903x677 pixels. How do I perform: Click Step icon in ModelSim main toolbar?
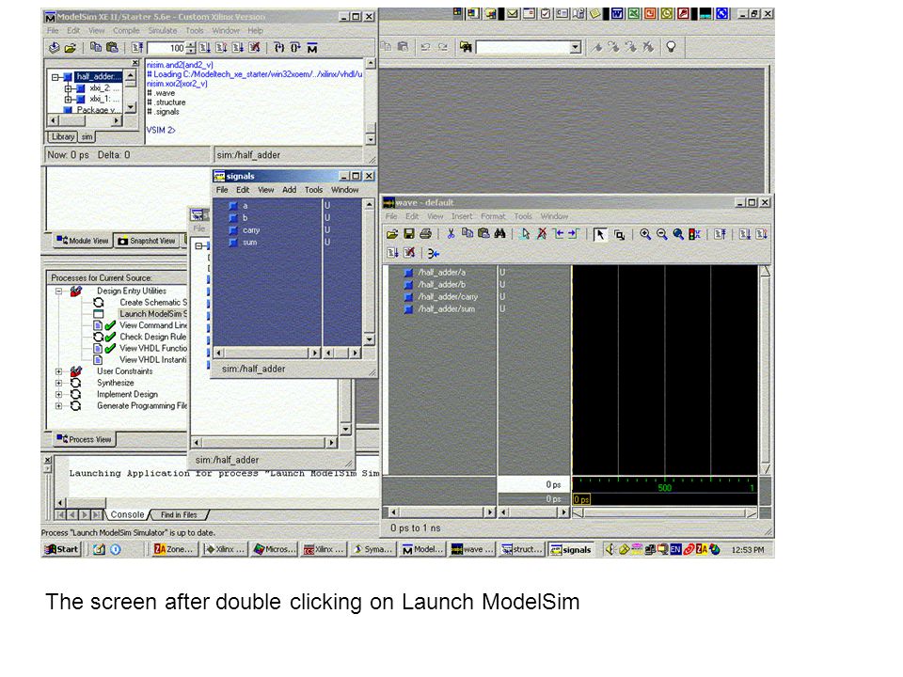point(279,48)
